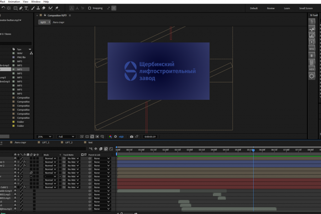Screen dimensions: 321x214
Task: Open blending Mode dropdown for first layer
Action: [50, 158]
